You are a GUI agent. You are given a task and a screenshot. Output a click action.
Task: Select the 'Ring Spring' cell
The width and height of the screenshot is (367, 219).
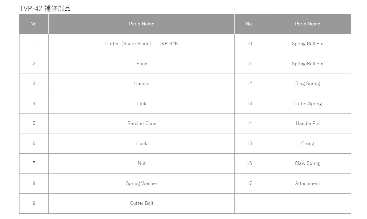[307, 84]
